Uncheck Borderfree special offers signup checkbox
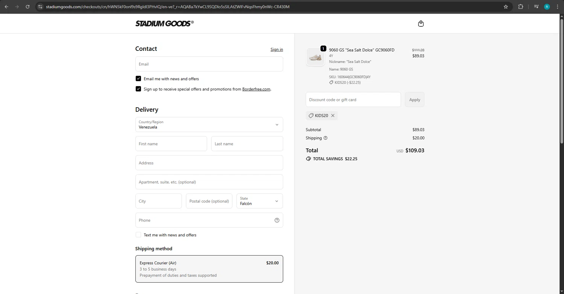 point(138,89)
